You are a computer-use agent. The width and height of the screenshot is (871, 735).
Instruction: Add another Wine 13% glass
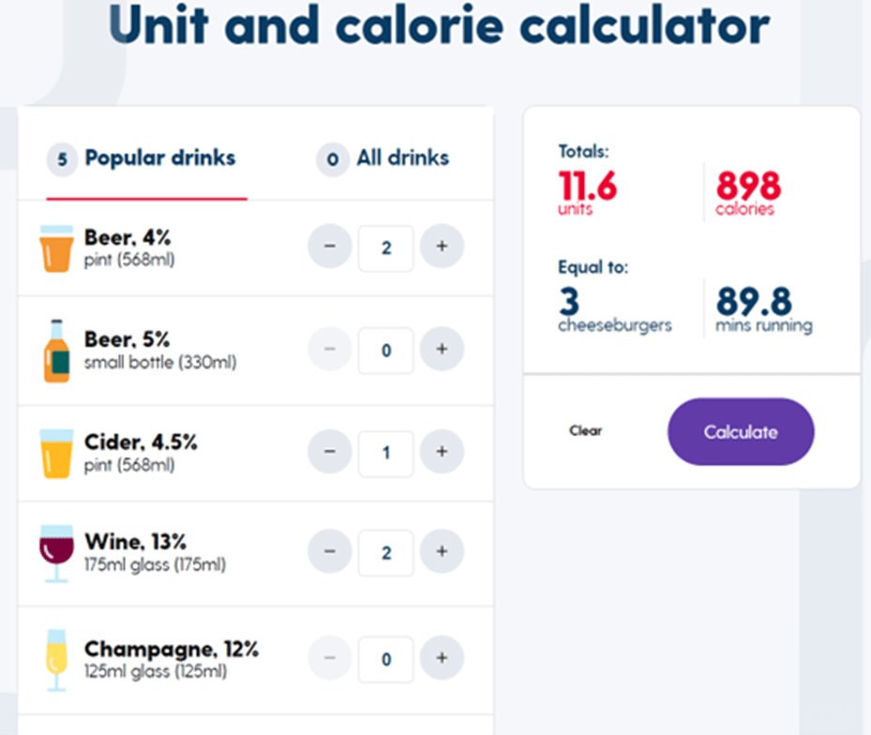pyautogui.click(x=442, y=551)
